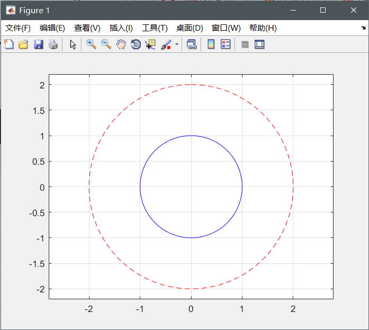Viewport: 369px width, 330px height.
Task: Maximize the Figure 1 window
Action: coord(323,11)
